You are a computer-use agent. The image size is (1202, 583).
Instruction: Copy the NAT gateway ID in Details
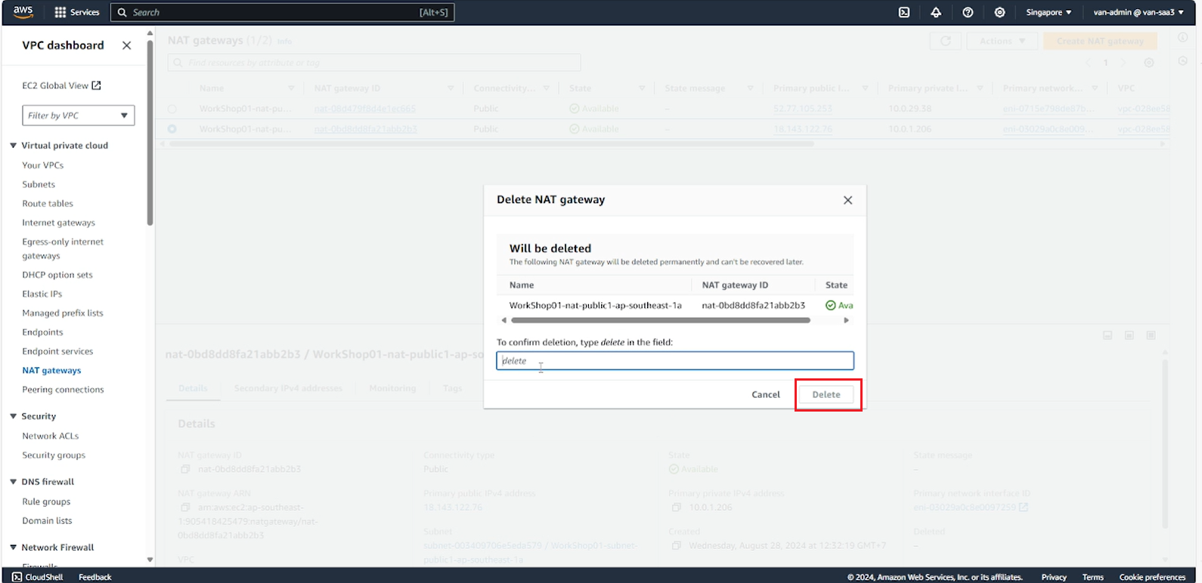pyautogui.click(x=184, y=469)
